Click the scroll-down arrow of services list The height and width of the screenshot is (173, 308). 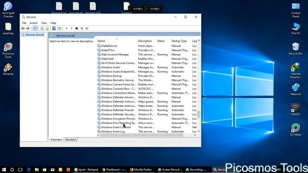[x=199, y=131]
